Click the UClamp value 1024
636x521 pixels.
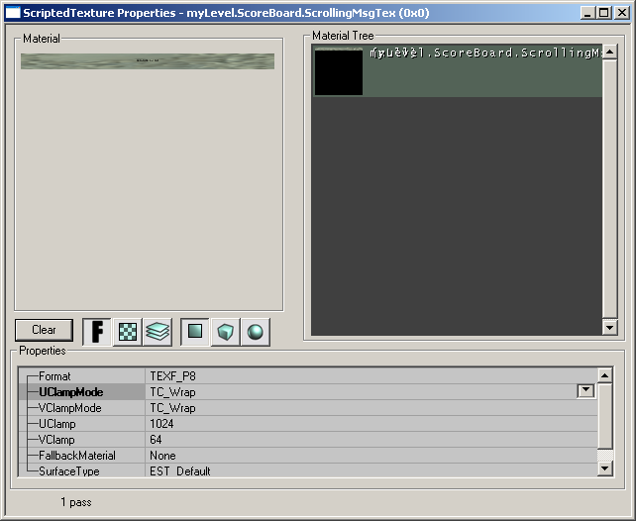[161, 424]
